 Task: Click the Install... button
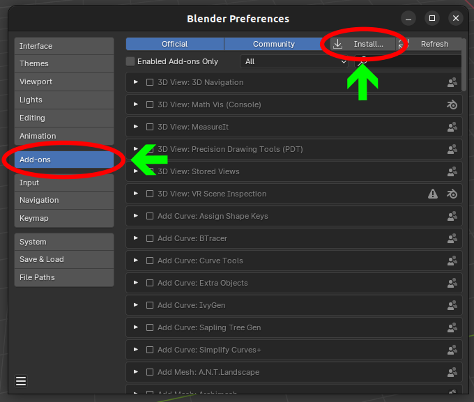click(362, 44)
